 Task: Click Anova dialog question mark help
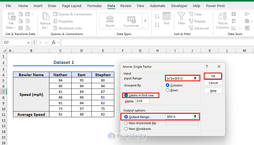tap(207, 66)
